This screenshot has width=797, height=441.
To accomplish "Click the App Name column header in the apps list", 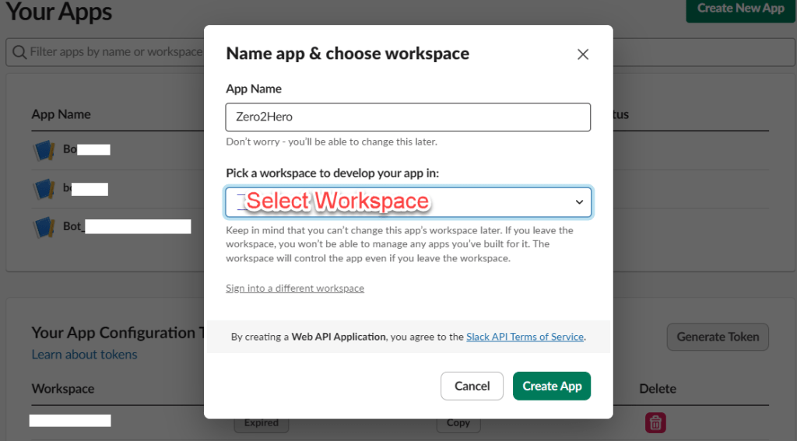I will coord(61,114).
